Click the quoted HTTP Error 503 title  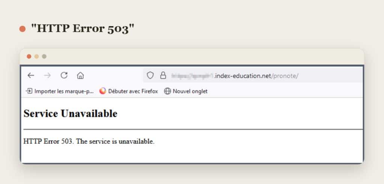tap(82, 29)
